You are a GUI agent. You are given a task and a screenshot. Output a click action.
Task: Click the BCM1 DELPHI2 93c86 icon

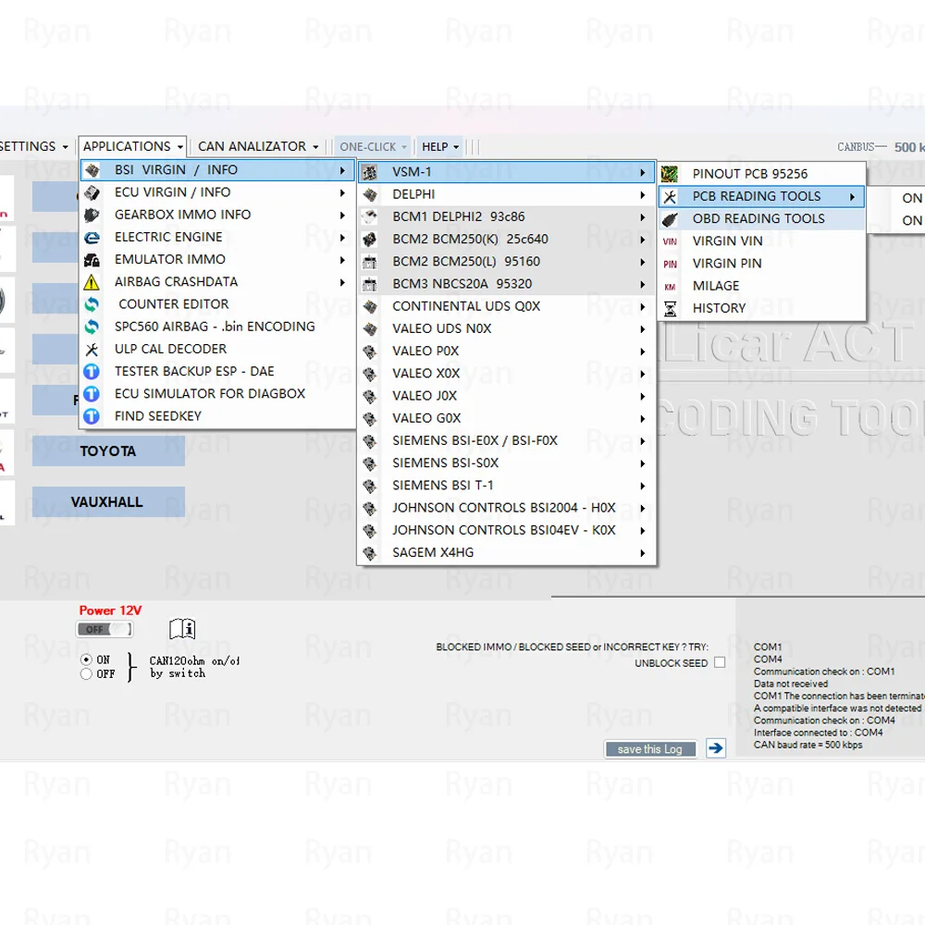369,217
